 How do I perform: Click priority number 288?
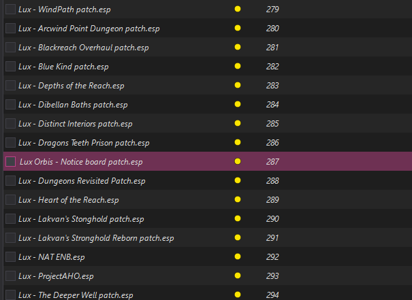[x=272, y=181]
